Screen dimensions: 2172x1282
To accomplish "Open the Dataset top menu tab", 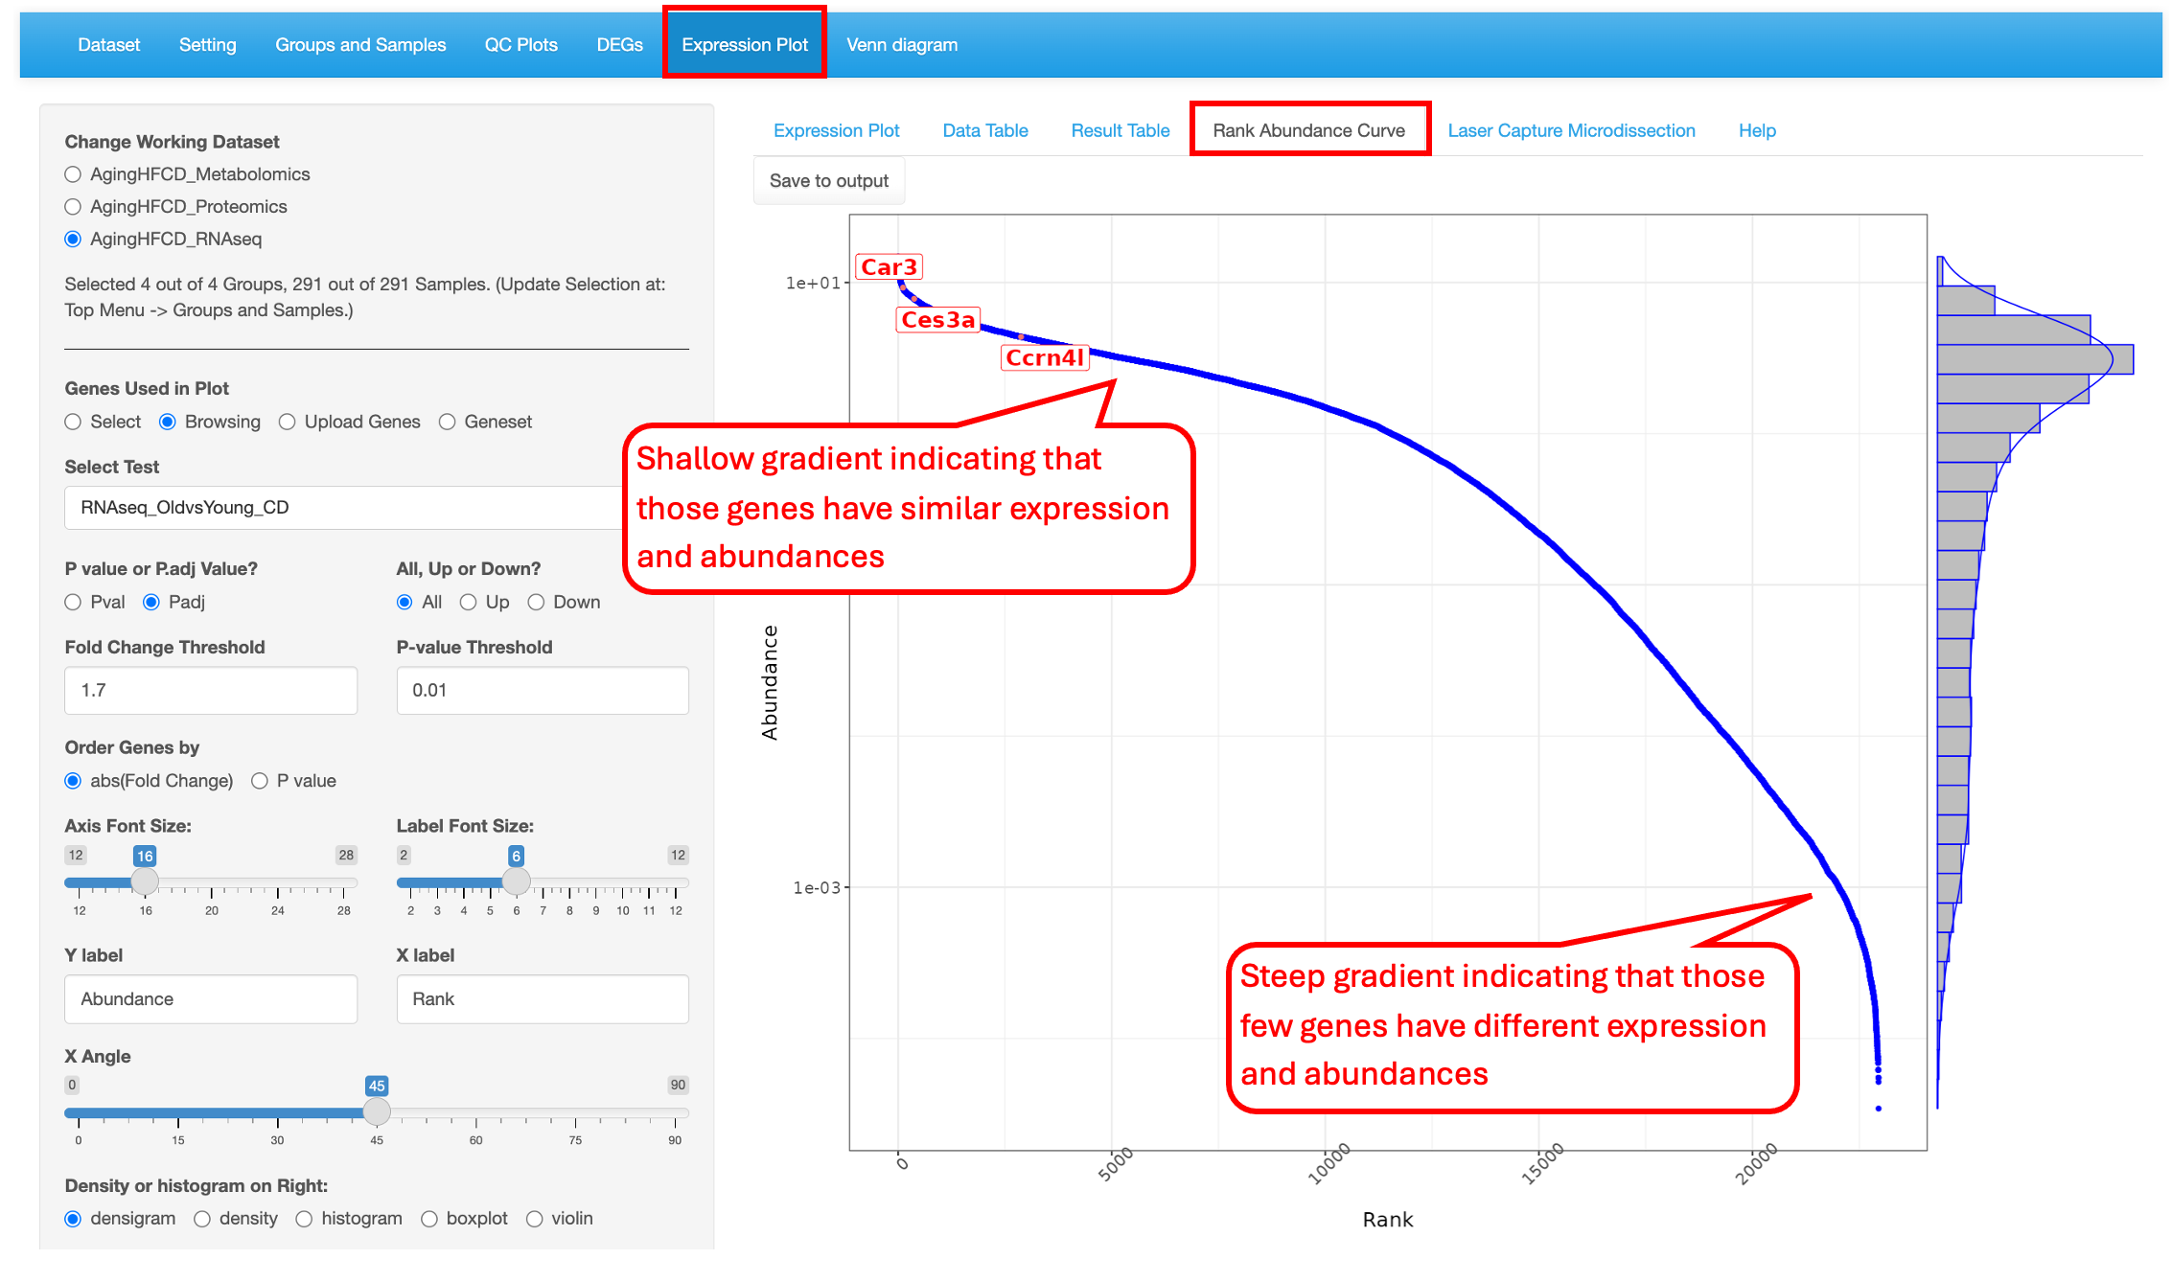I will click(x=108, y=45).
